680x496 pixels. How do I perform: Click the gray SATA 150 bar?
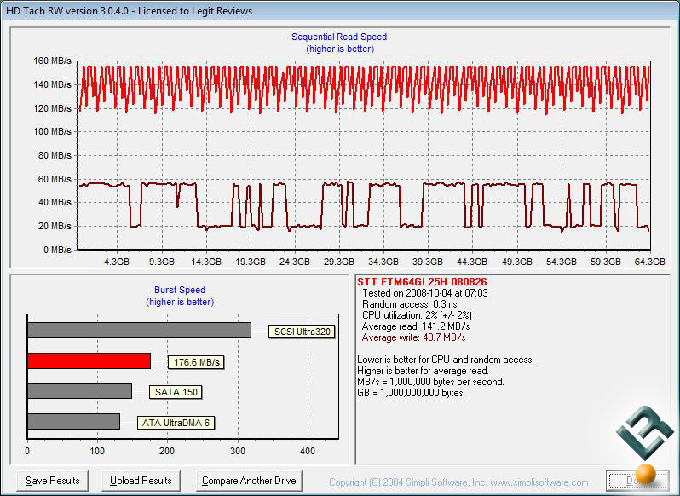79,390
